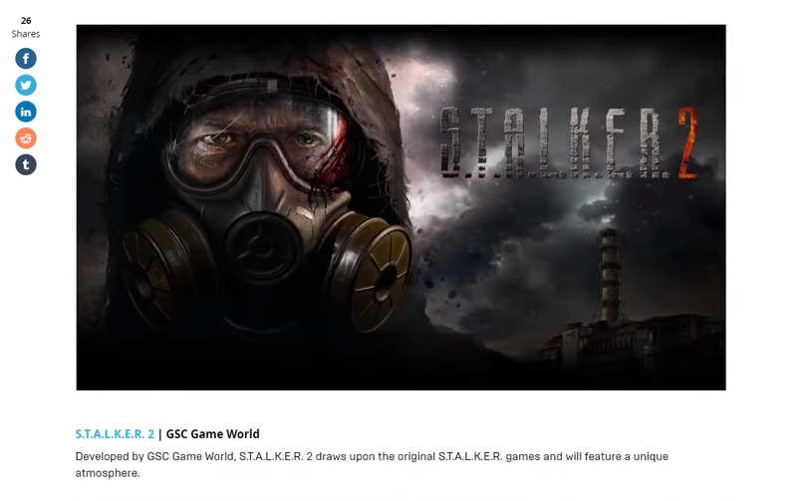Click the 26 share count number
810x501 pixels.
coord(26,21)
